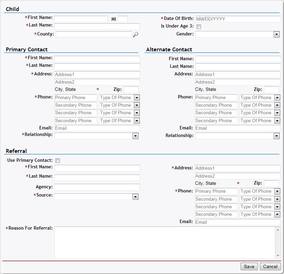
Task: Click the Child MI initial field
Action: tap(123, 19)
